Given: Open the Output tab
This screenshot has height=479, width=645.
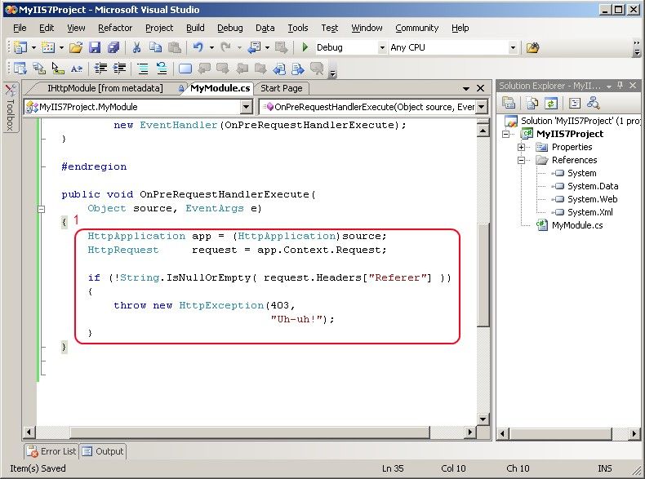Looking at the screenshot, I should point(103,451).
